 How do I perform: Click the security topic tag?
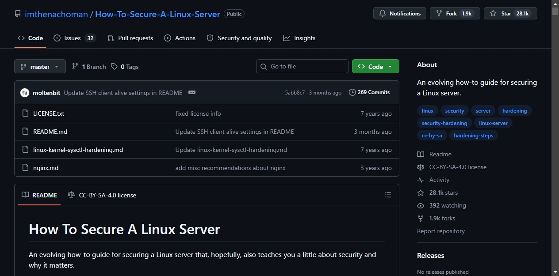[x=455, y=111]
